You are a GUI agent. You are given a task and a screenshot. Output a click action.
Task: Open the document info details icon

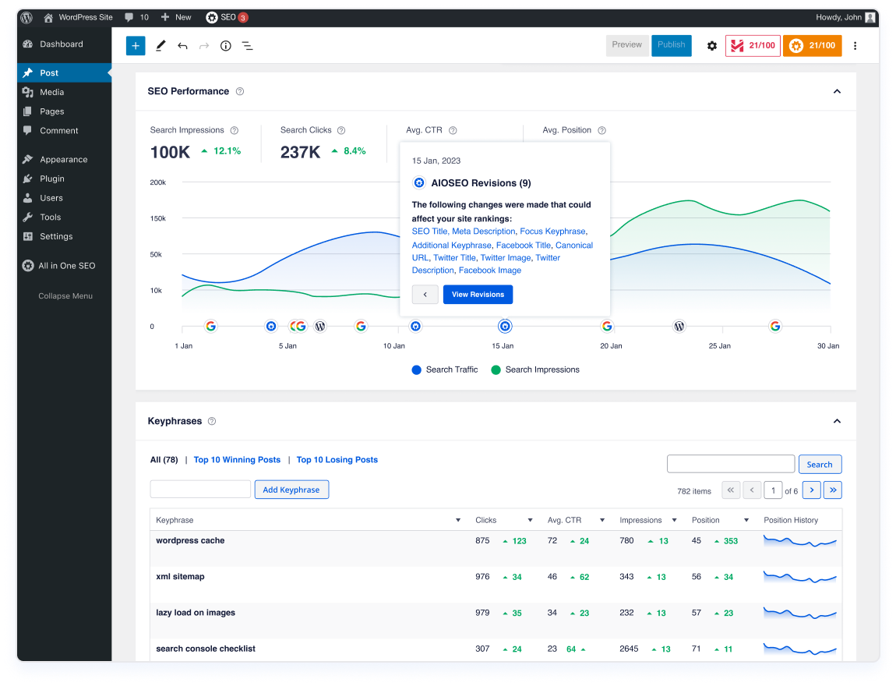point(226,46)
